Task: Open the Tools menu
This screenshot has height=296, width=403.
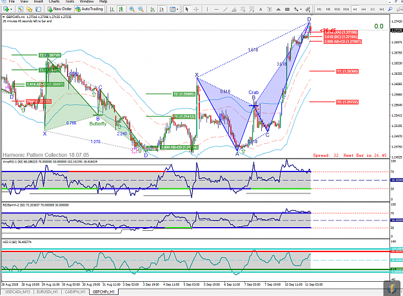Action: (x=70, y=1)
